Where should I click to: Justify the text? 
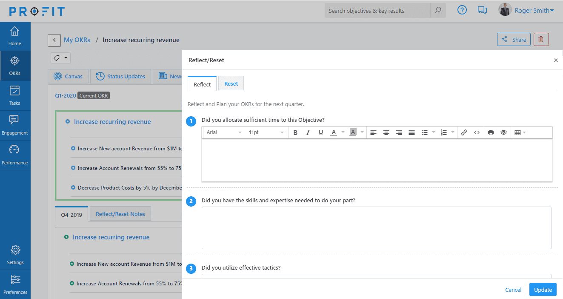(x=412, y=132)
